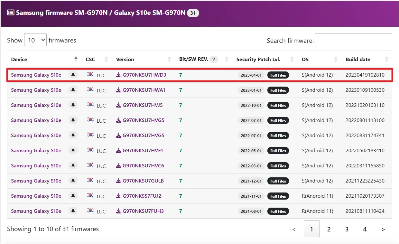Image resolution: width=399 pixels, height=244 pixels.
Task: Click Full Files badge for 2023-01-01 patch
Action: tap(278, 90)
